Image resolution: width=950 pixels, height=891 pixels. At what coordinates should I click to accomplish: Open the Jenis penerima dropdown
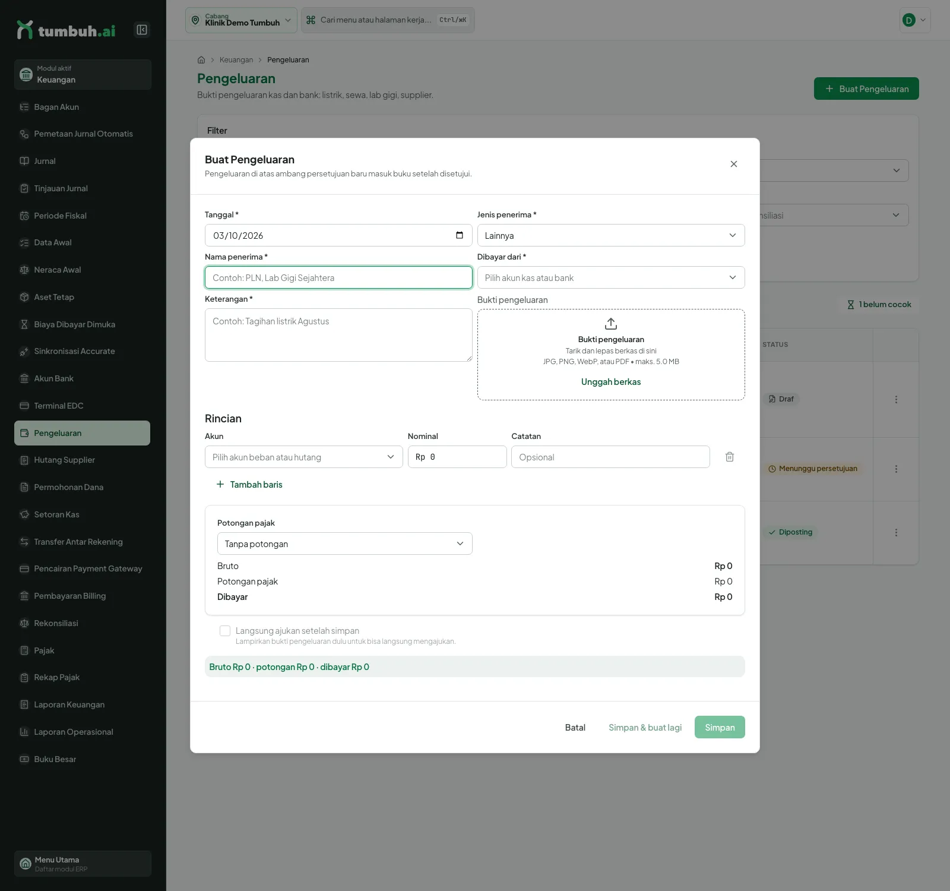tap(611, 235)
